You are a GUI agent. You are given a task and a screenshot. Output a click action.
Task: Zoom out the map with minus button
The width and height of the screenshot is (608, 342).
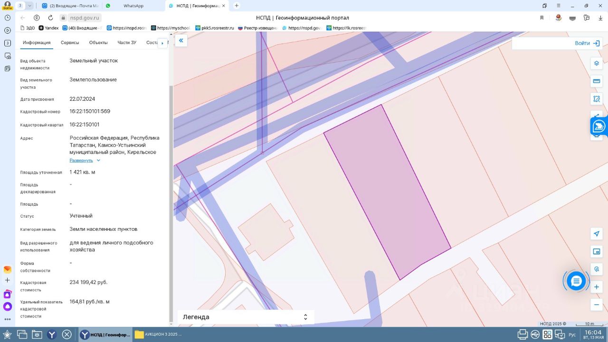coord(597,304)
